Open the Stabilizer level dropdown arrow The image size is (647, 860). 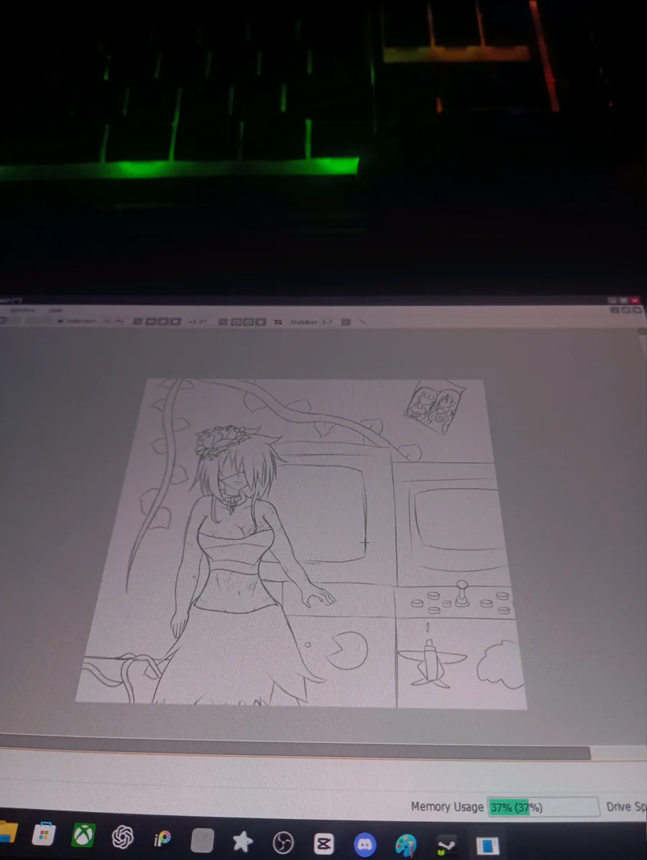coord(346,322)
